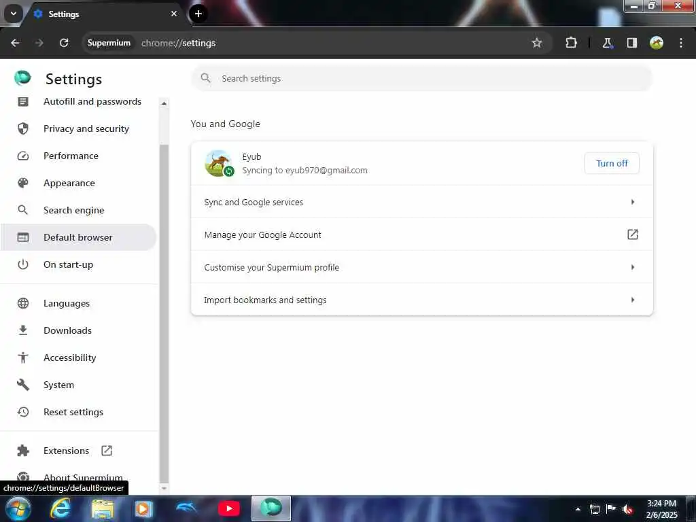Open On start-up settings
Image resolution: width=696 pixels, height=522 pixels.
pos(79,264)
